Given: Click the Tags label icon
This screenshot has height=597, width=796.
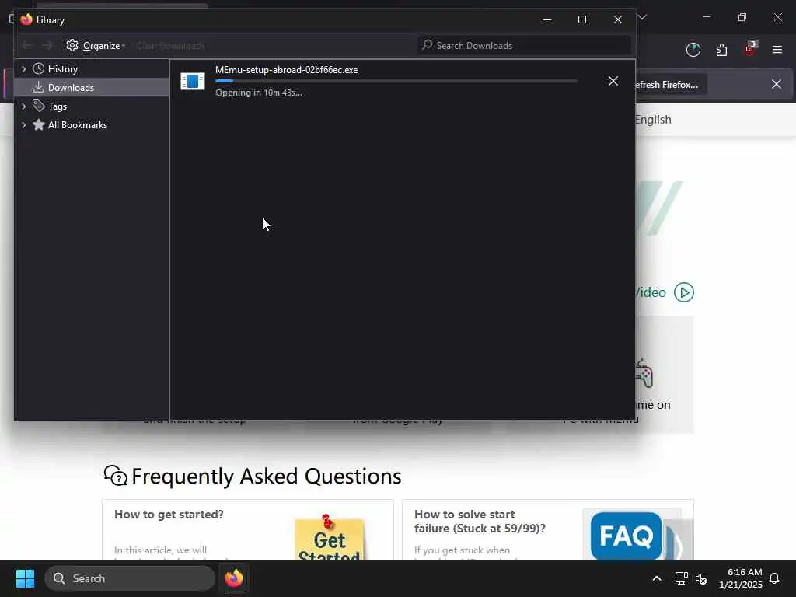Looking at the screenshot, I should tap(39, 106).
